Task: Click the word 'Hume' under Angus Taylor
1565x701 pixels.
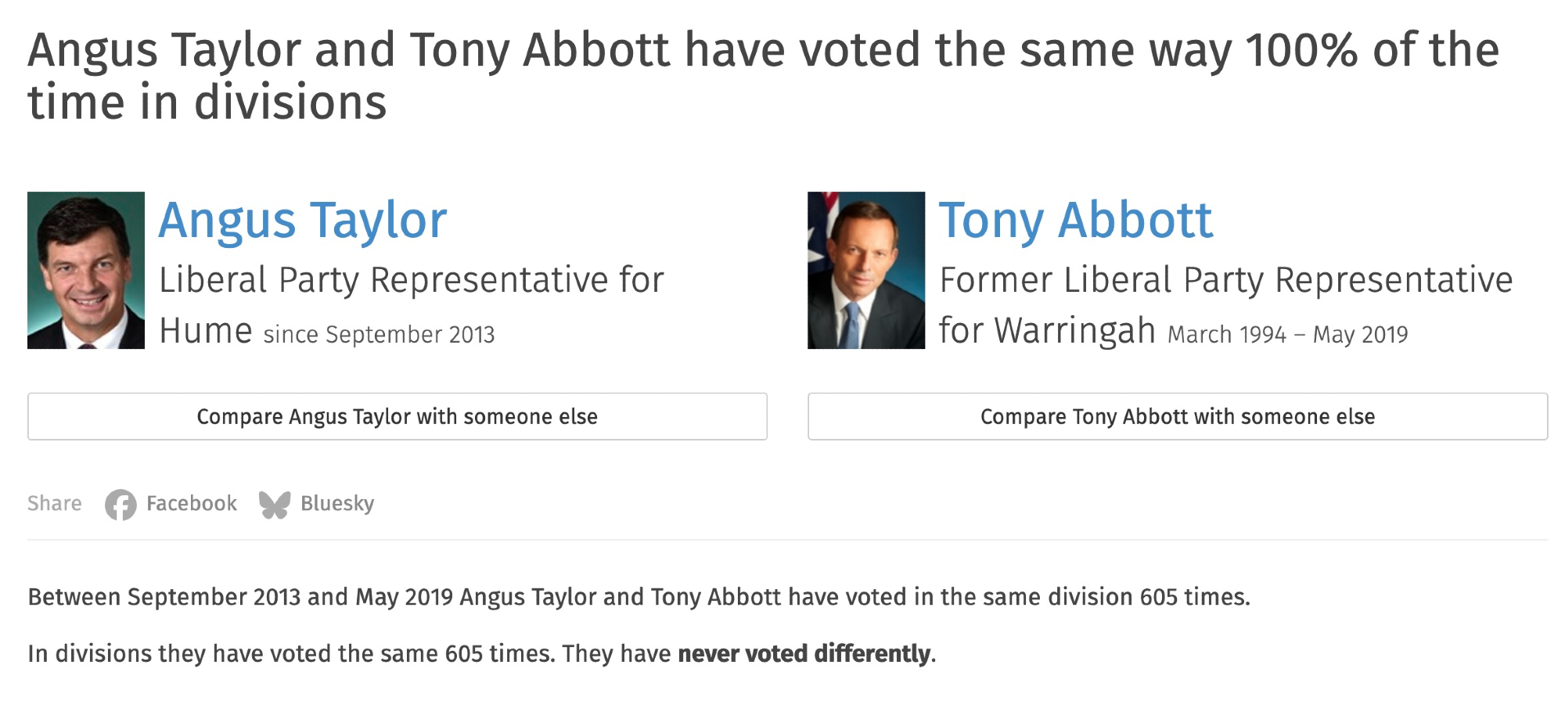Action: [206, 331]
